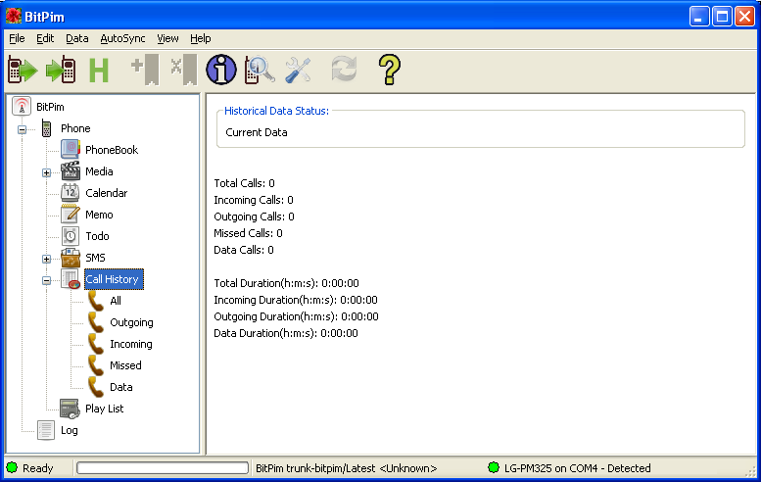Click 'Total Duration(h:m:s): 0:00:00' text
This screenshot has width=761, height=482.
coord(286,283)
